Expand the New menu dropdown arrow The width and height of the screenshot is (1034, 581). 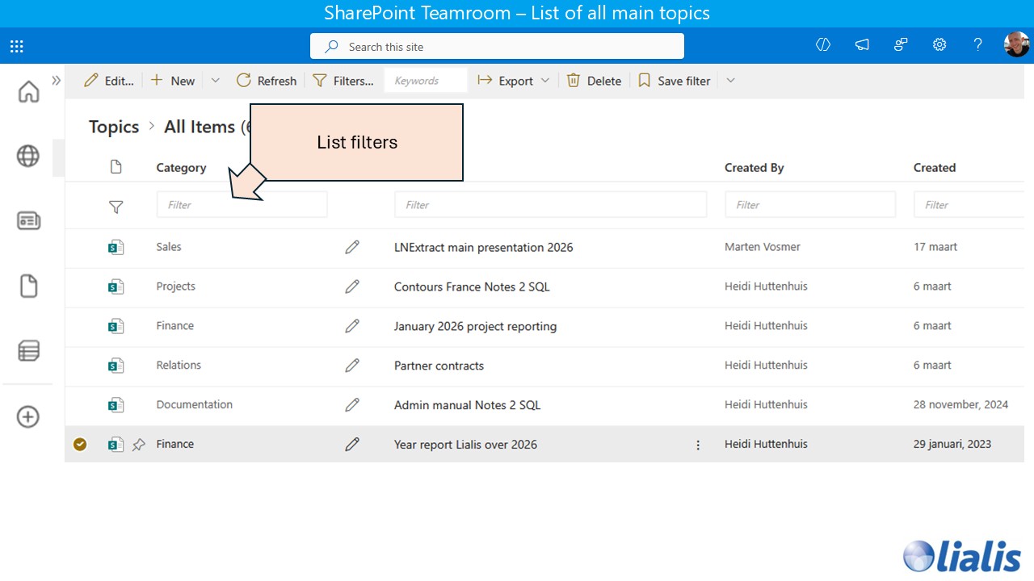215,80
